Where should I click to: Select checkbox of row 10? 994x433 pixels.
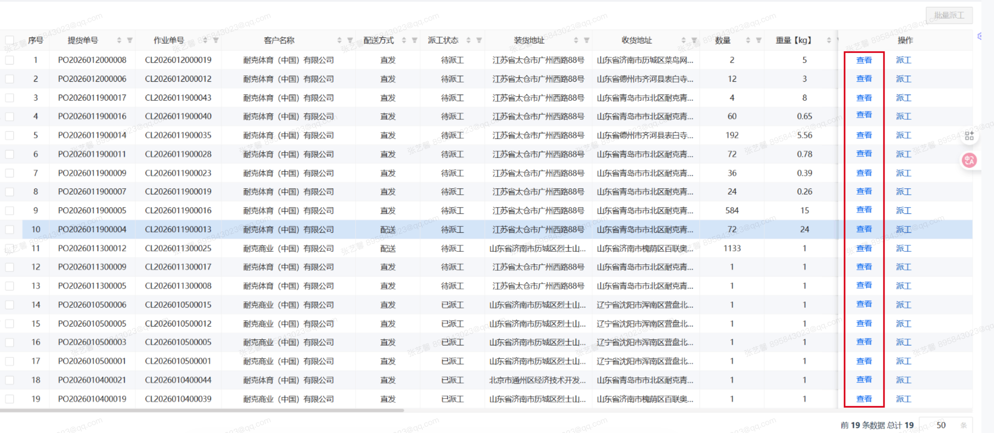(10, 230)
